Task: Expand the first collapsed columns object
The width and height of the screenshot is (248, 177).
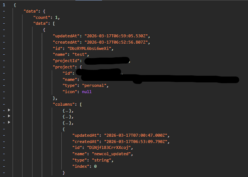Action: click(x=9, y=110)
